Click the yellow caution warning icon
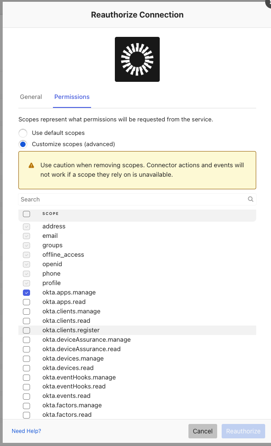Viewport: 271px width, 446px height. click(x=31, y=165)
